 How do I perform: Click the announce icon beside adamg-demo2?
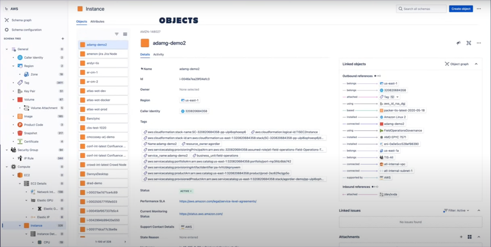459,43
